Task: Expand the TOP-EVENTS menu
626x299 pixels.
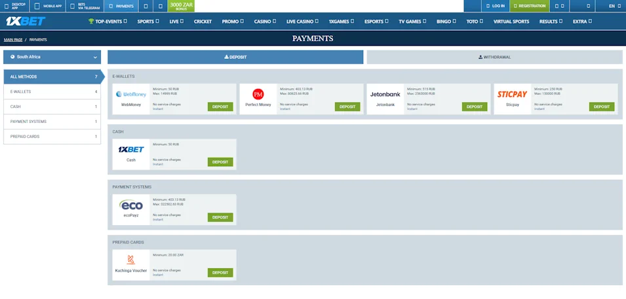Action: point(108,22)
